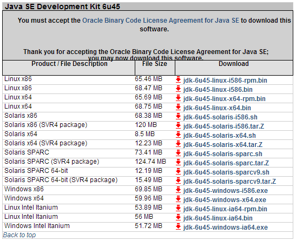Click download arrow icon for jdk-6u45-linux-ia64.bin
This screenshot has width=296, height=241.
click(x=178, y=218)
